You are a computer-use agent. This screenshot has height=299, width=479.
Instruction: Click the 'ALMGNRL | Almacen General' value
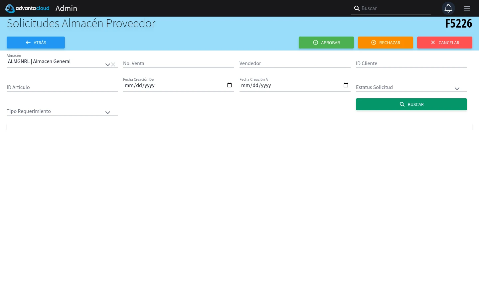(39, 61)
